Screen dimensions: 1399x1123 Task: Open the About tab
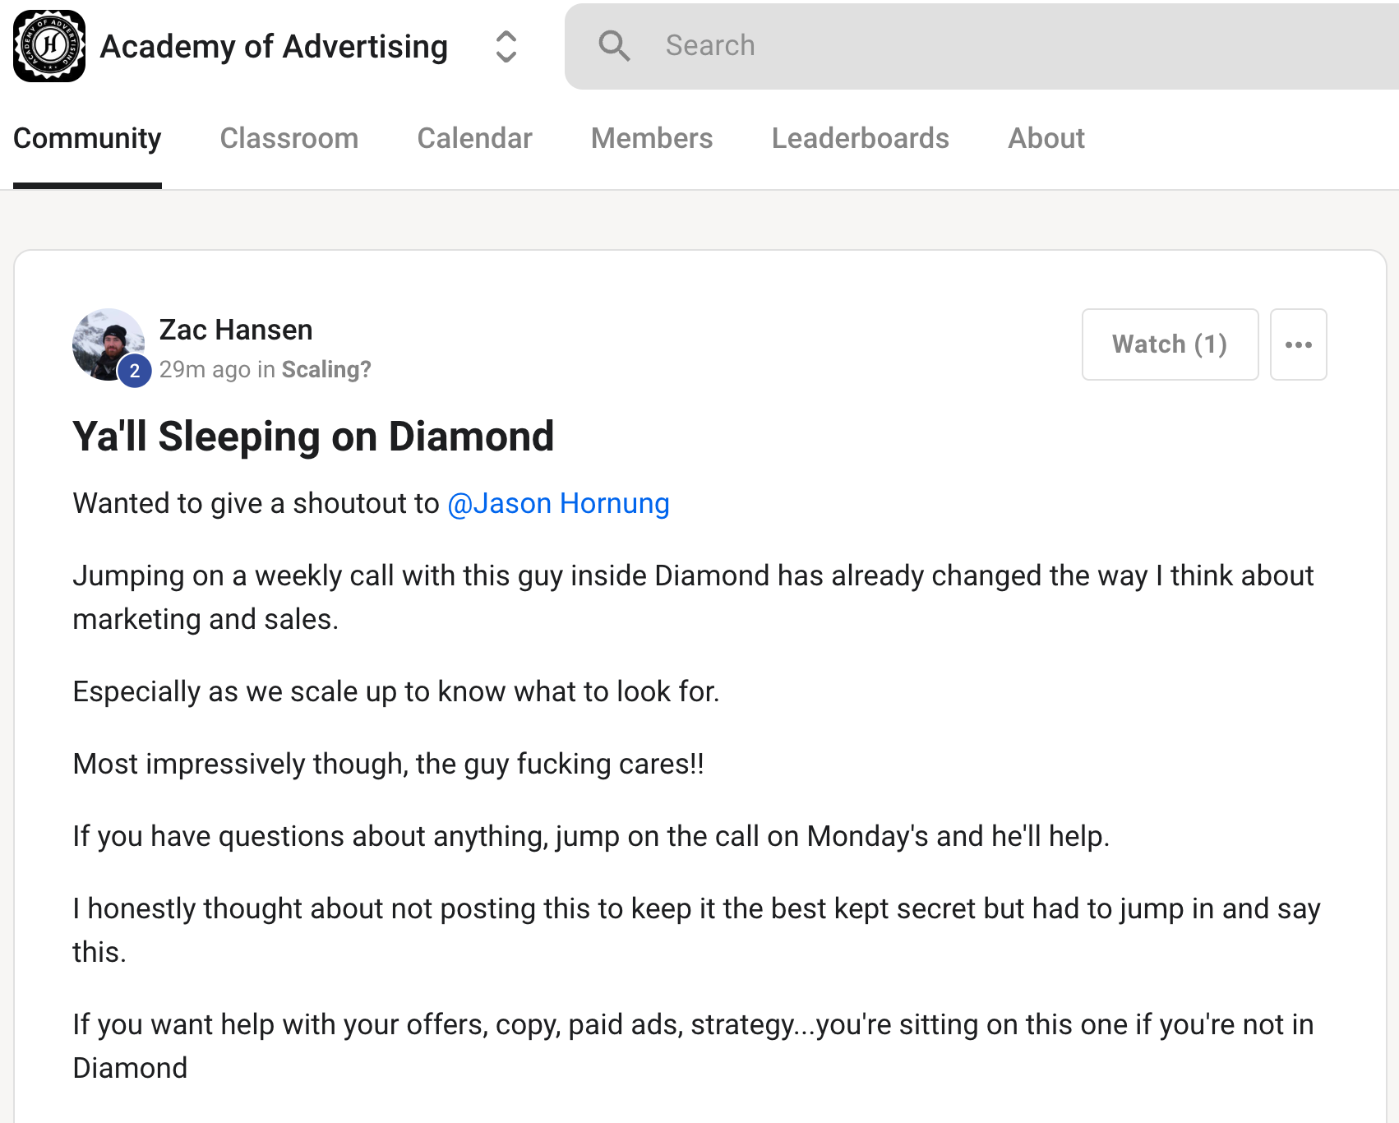tap(1046, 138)
